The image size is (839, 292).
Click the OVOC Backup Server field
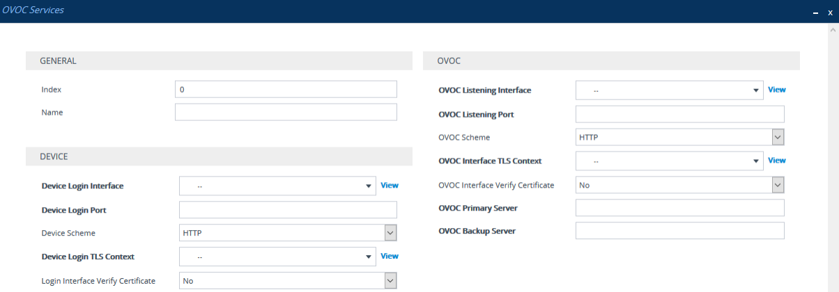click(680, 231)
